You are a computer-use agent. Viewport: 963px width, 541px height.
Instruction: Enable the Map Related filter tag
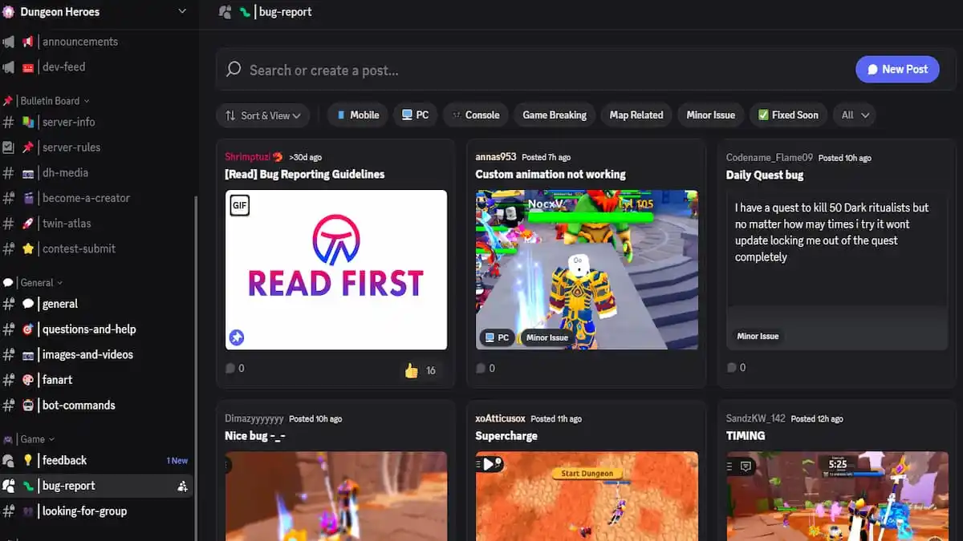[x=636, y=115]
